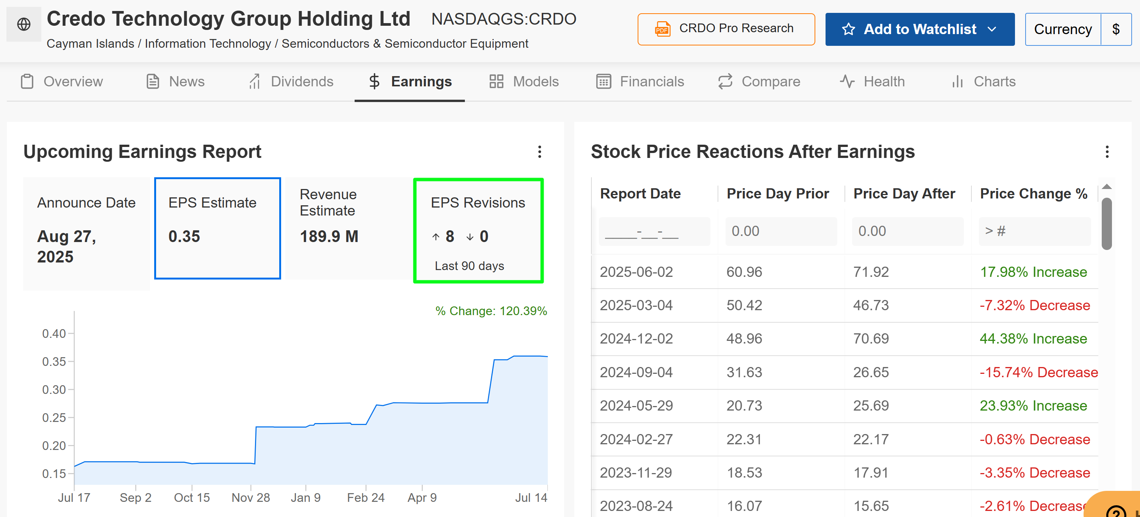Open CRDO Pro Research report
Viewport: 1140px width, 517px height.
726,29
